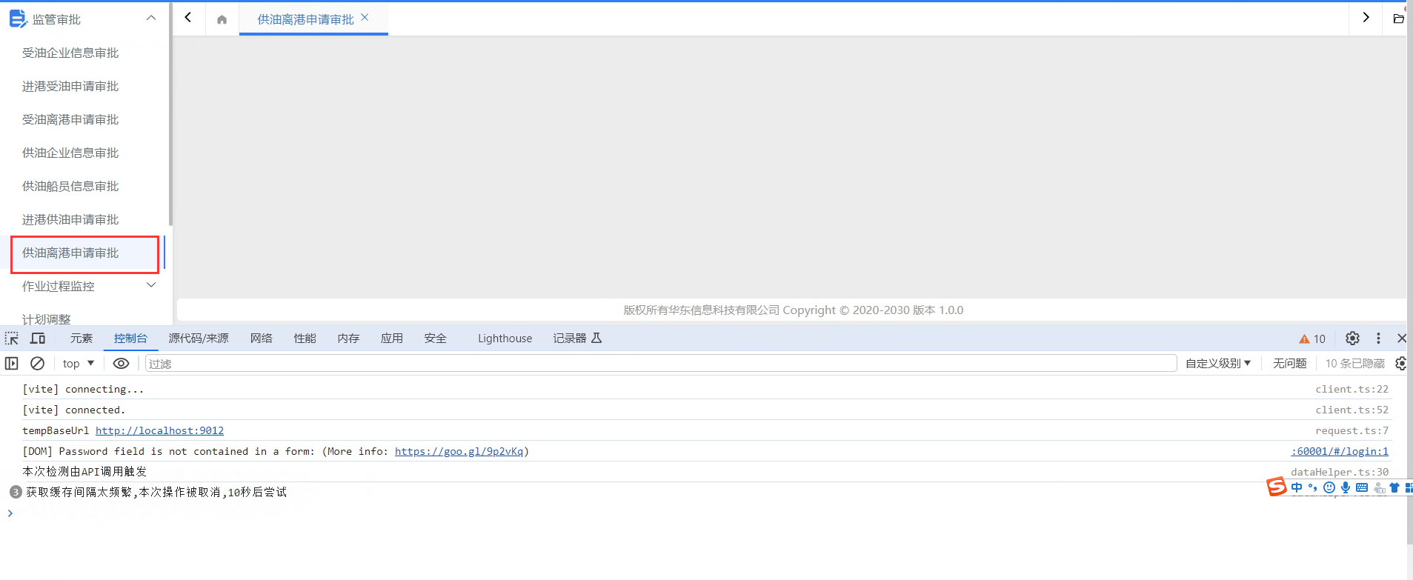The width and height of the screenshot is (1413, 580).
Task: Open 进港受油申请审批 menu item
Action: (x=70, y=86)
